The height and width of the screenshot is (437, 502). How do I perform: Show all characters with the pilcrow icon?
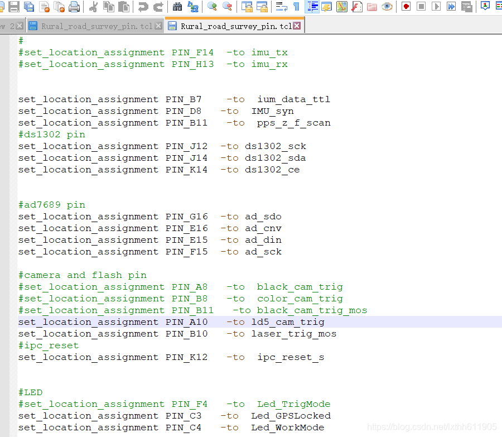point(297,6)
